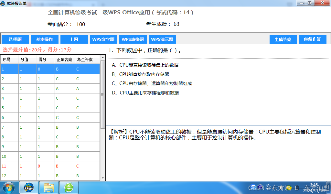Select question row 3 in the list

pos(50,89)
